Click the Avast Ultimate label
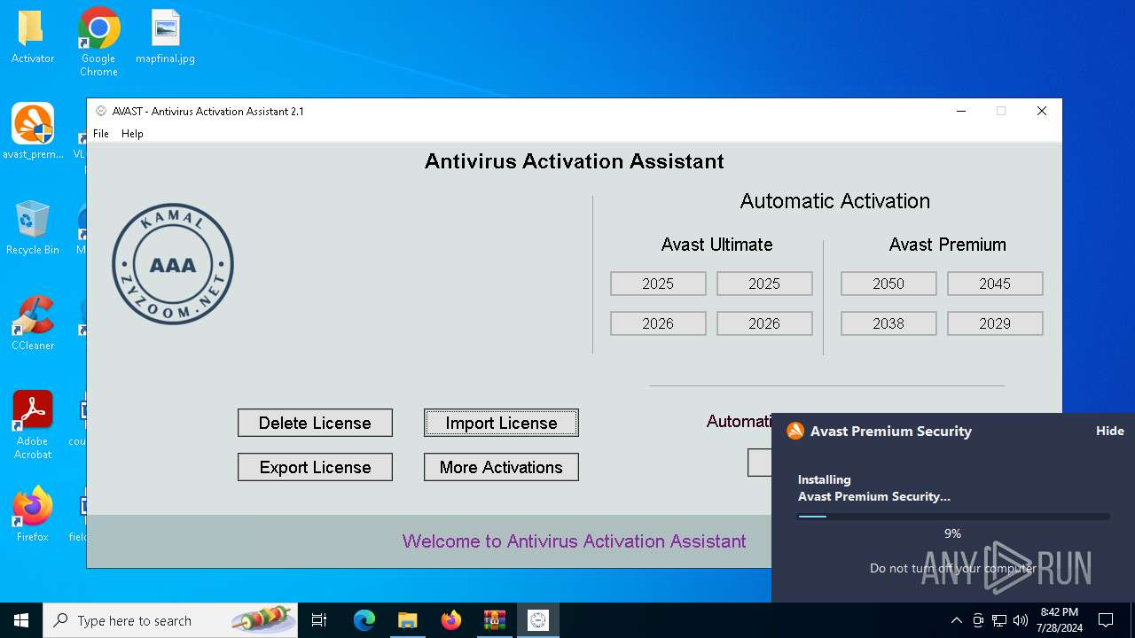 pyautogui.click(x=716, y=245)
